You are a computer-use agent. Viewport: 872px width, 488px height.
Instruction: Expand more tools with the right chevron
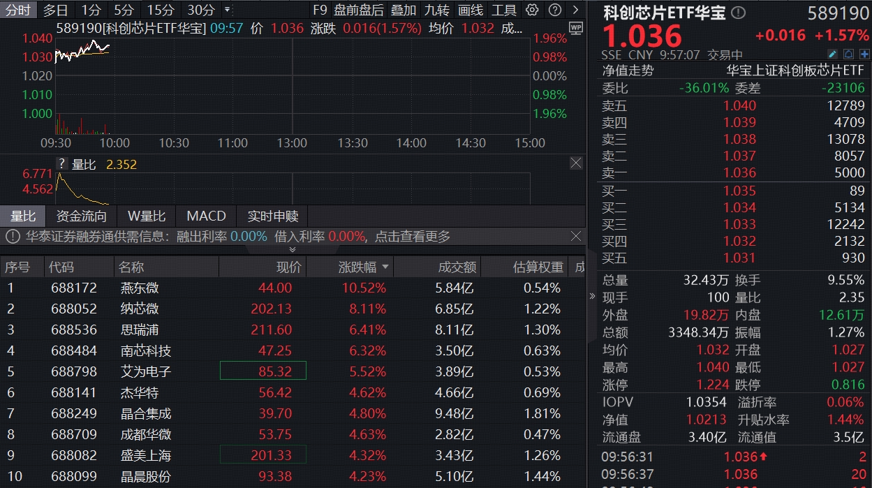tap(574, 10)
